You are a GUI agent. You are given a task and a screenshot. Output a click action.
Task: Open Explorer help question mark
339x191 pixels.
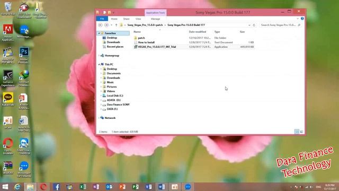pos(302,19)
